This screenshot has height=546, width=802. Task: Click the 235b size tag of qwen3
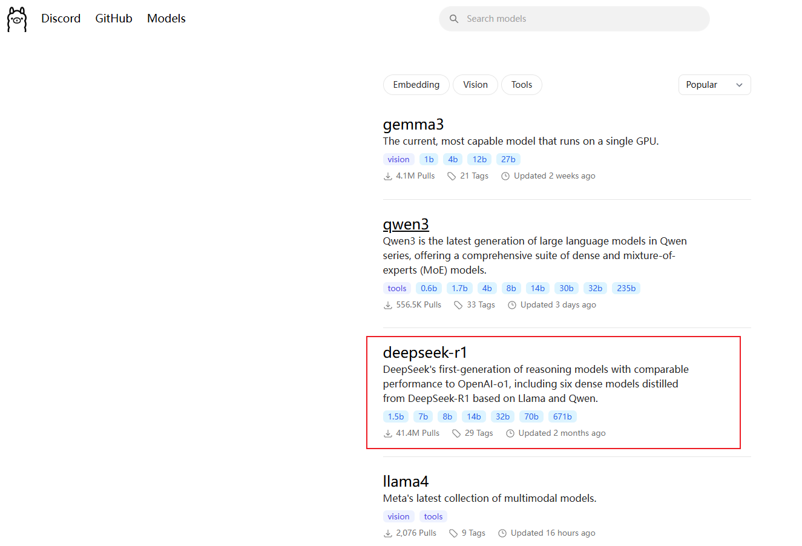coord(626,289)
